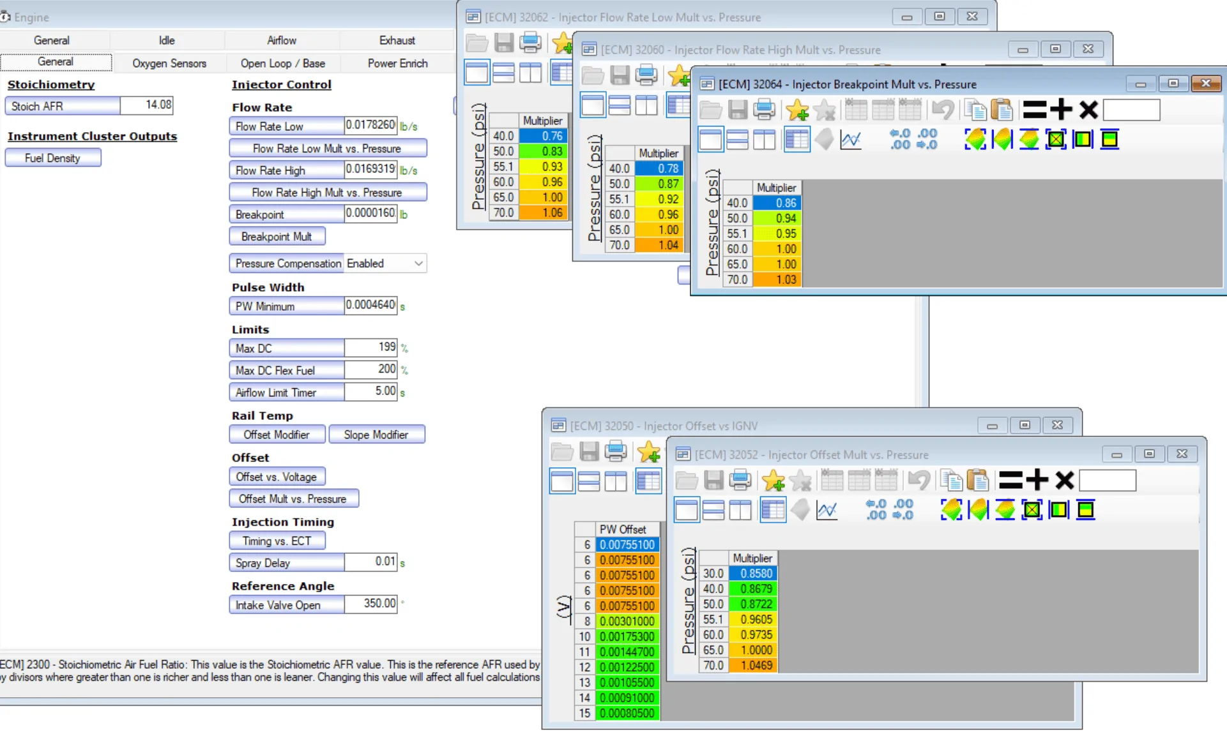
Task: Click value entry box in 32064 toolbar
Action: pos(1131,110)
